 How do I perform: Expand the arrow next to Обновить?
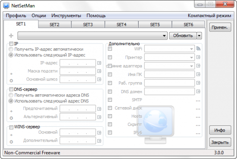coord(199,36)
